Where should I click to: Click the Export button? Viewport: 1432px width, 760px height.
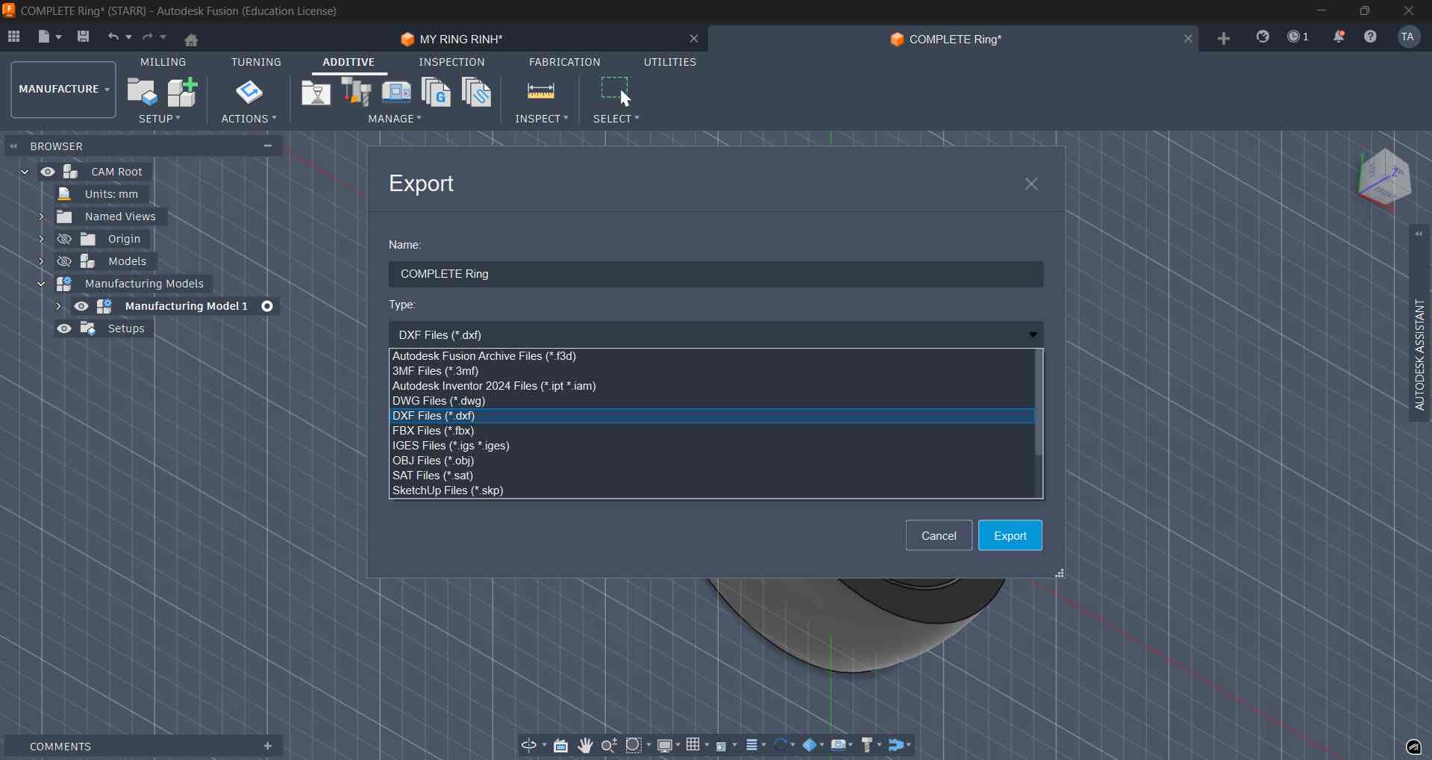(1010, 535)
